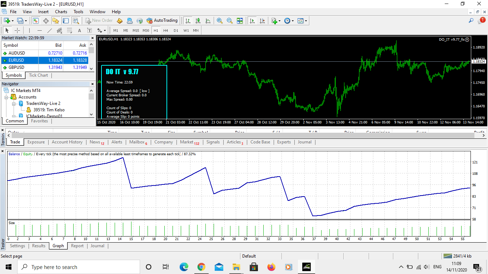Zoom out of the chart
This screenshot has width=488, height=274.
[230, 21]
